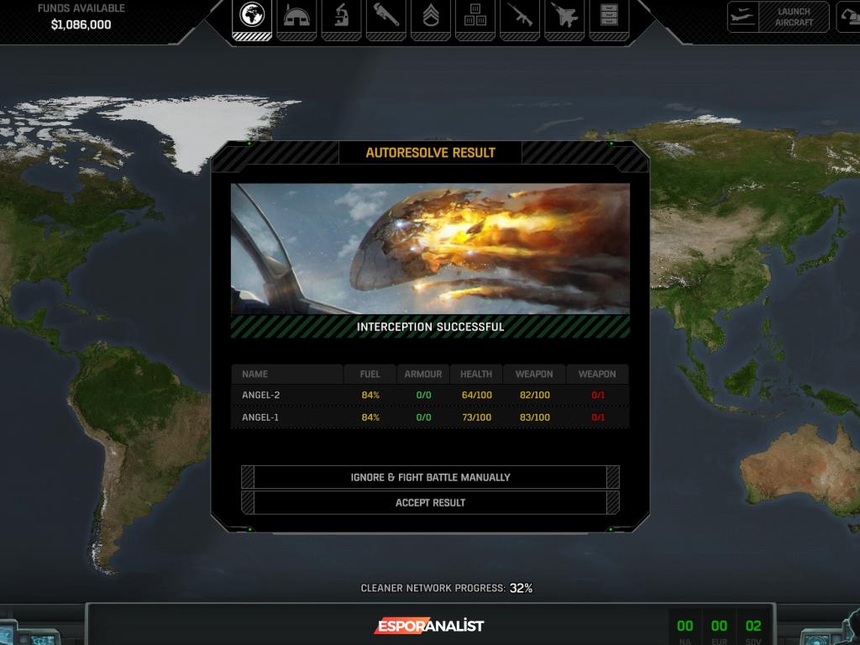Click the FUEL column header
Screen dimensions: 860x645
(x=370, y=374)
